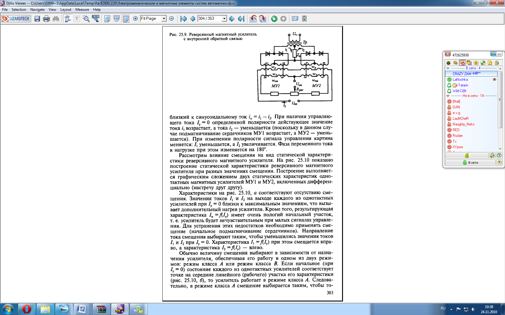505x315 pixels.
Task: Click the last toolbar icon after the side panel button
Action: pos(305,19)
